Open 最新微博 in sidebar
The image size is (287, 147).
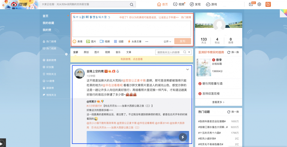(x=49, y=60)
